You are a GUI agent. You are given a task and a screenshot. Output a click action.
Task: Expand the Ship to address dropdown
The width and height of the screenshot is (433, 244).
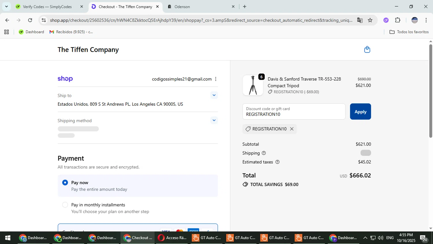pyautogui.click(x=214, y=95)
